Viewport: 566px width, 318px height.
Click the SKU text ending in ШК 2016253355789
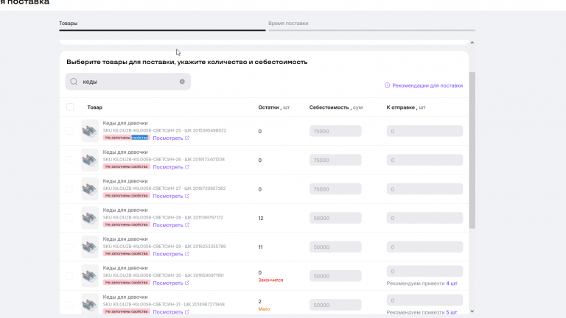[164, 247]
